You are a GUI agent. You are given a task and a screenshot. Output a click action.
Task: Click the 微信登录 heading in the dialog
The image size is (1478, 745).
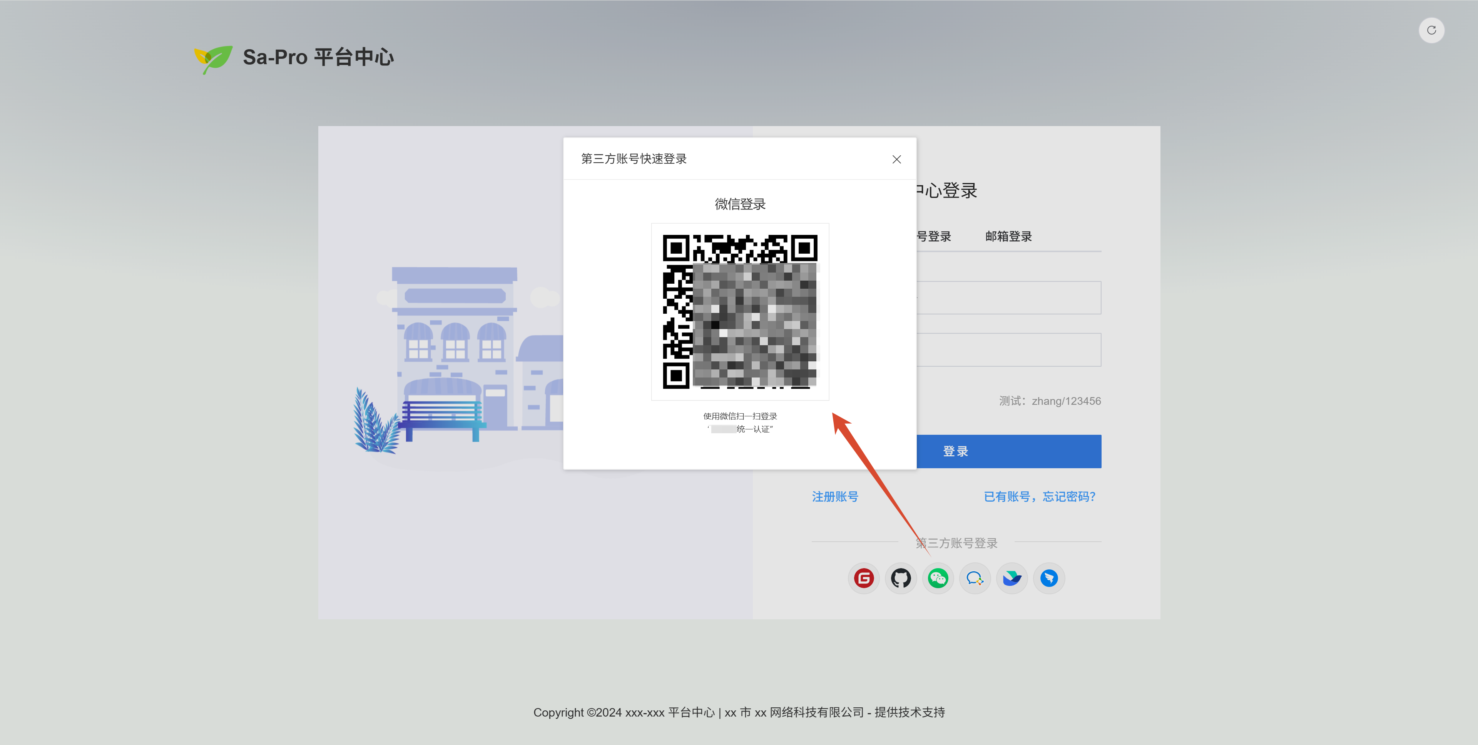click(x=740, y=204)
